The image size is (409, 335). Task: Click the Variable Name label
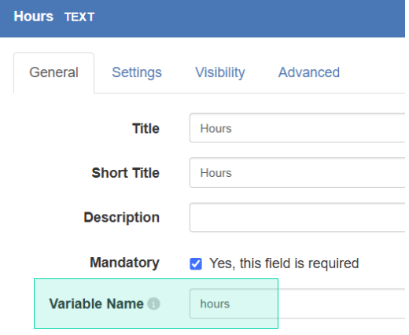coord(97,304)
